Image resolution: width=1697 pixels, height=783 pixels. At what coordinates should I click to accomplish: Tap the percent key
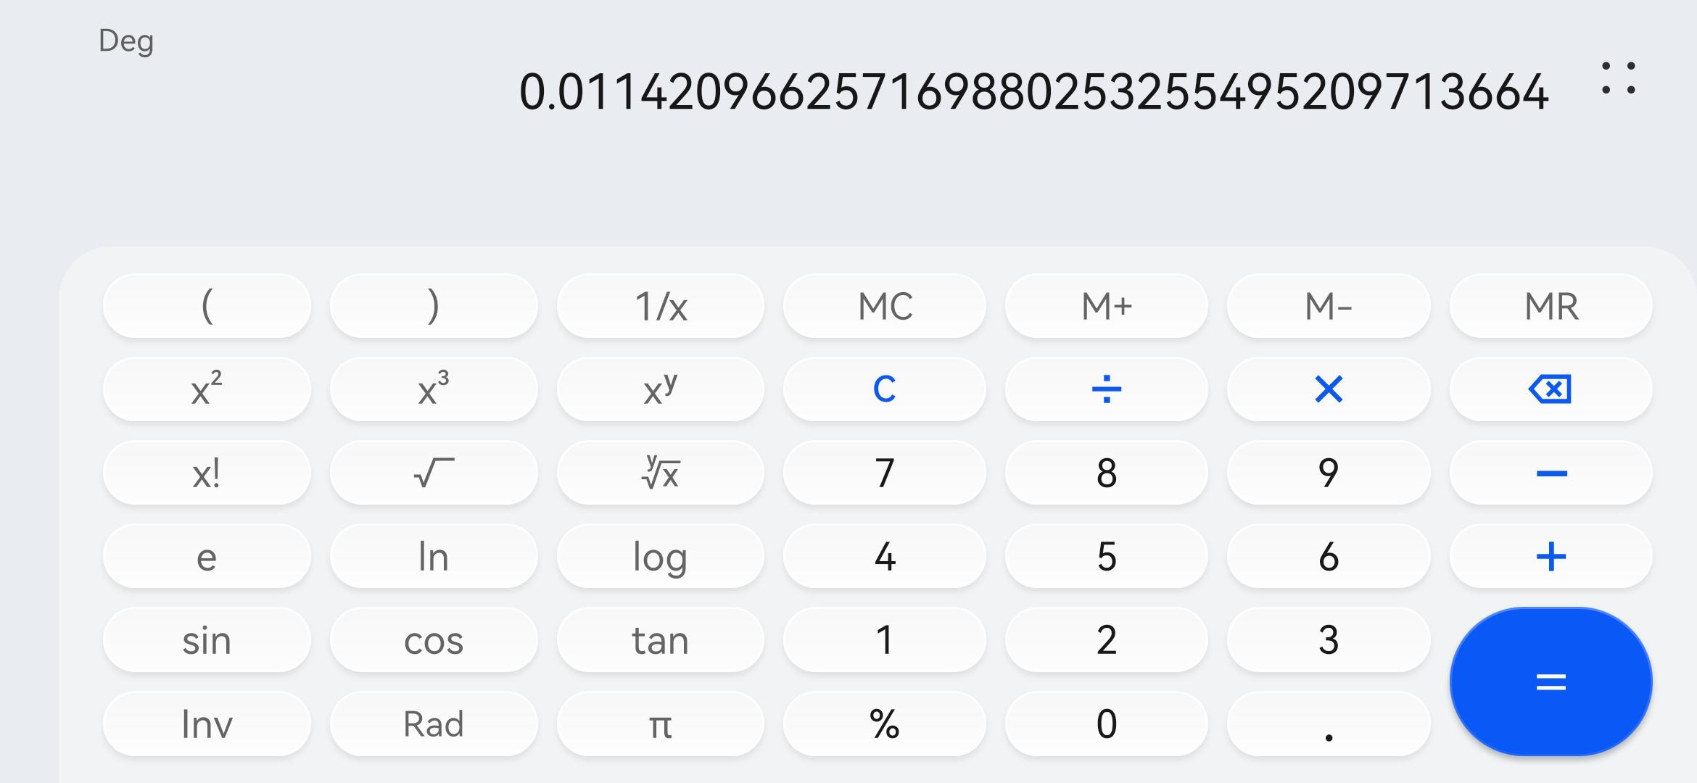click(x=884, y=724)
